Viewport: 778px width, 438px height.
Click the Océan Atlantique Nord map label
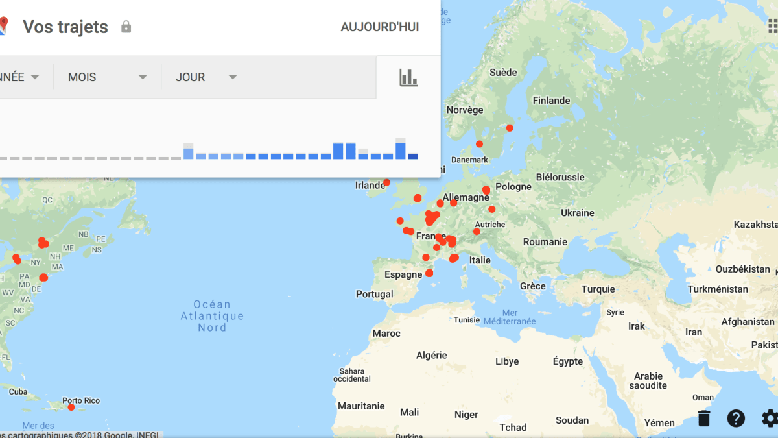tap(212, 316)
